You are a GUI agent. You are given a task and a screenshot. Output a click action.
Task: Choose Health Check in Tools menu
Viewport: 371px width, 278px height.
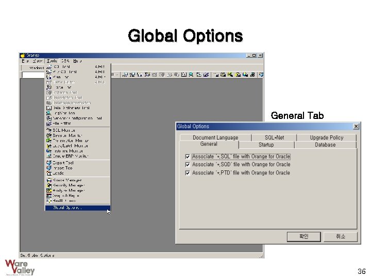[78, 201]
